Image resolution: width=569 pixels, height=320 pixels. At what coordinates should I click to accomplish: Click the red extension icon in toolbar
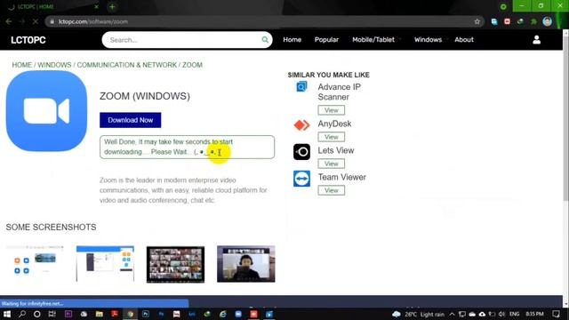(507, 21)
